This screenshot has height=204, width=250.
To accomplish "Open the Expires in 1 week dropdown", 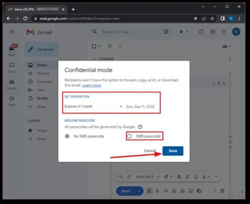I will coord(93,107).
